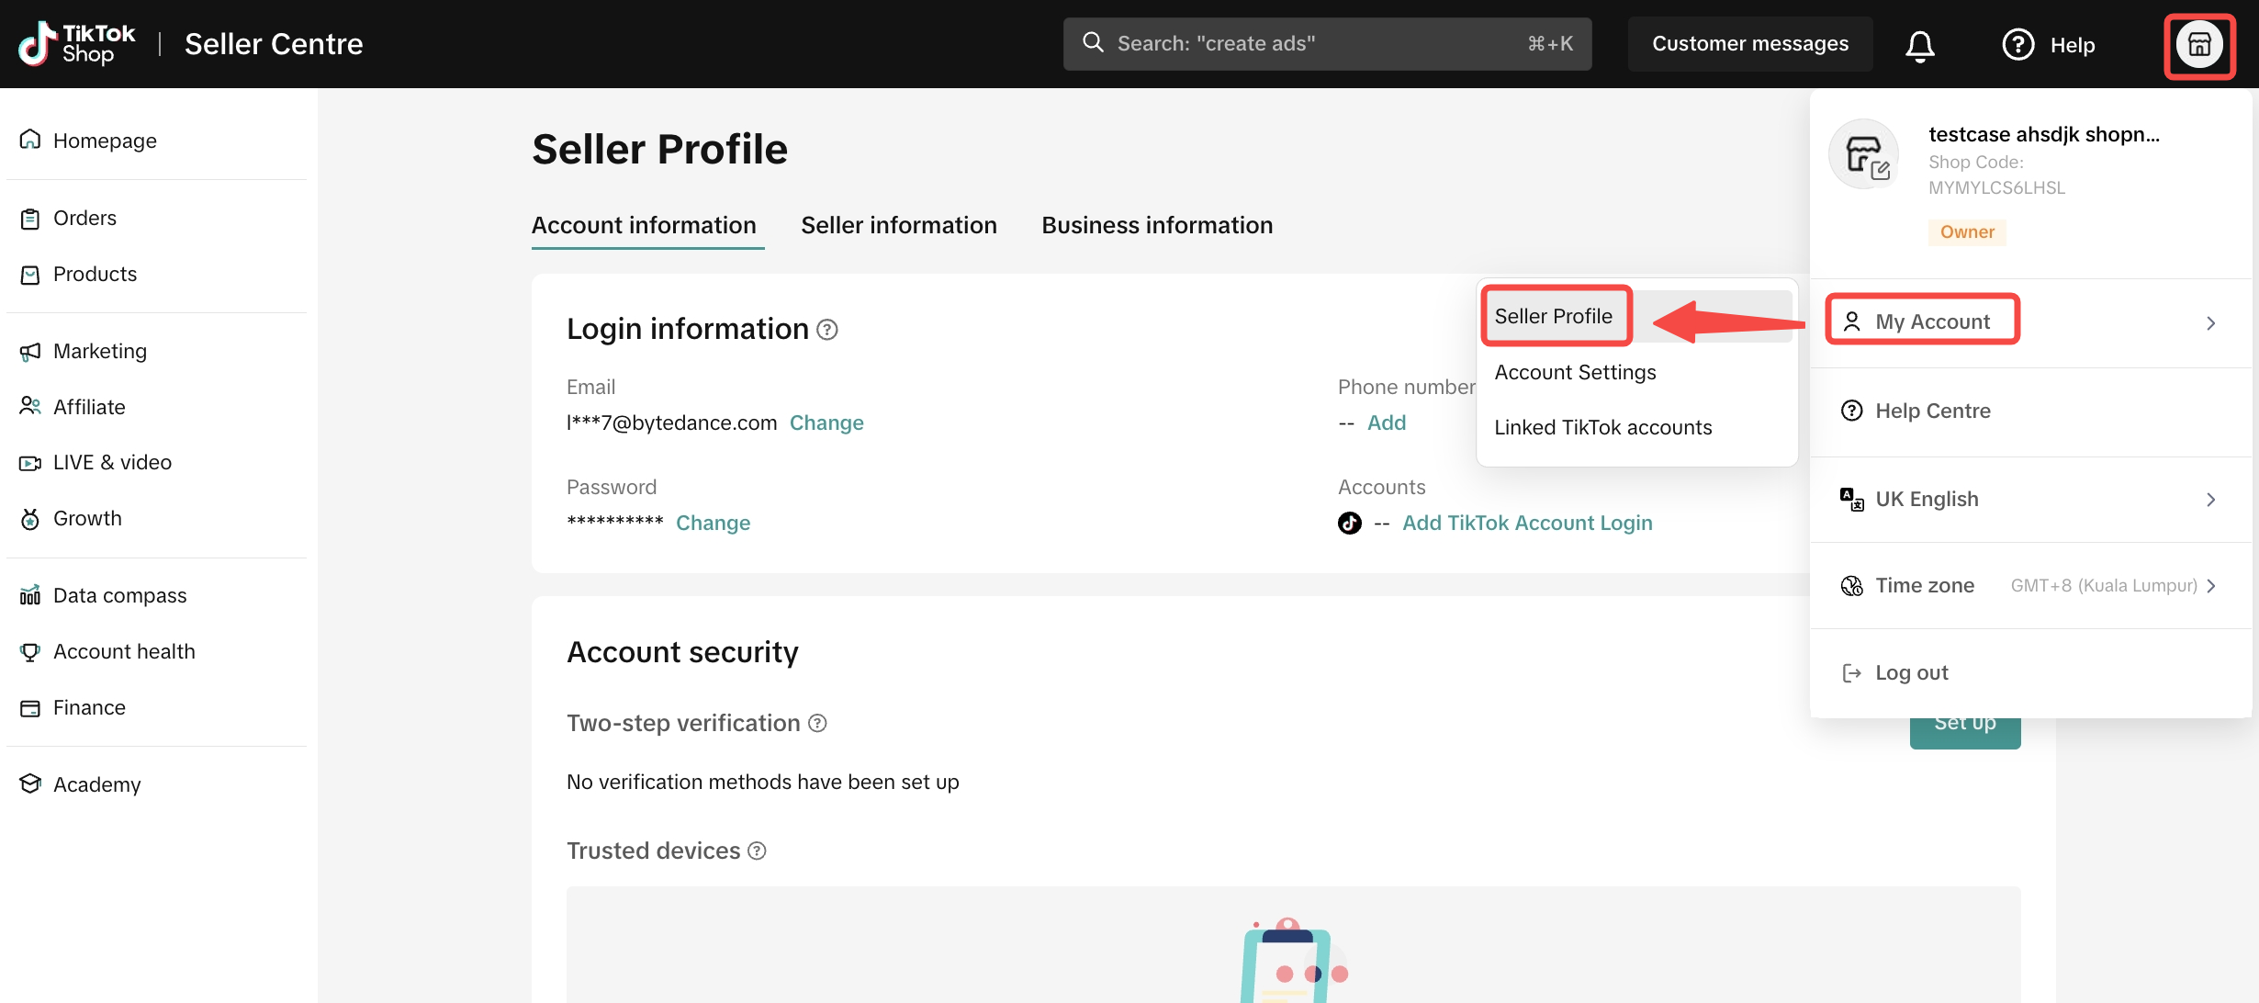Click Change next to the email
2259x1003 pixels.
(x=826, y=423)
